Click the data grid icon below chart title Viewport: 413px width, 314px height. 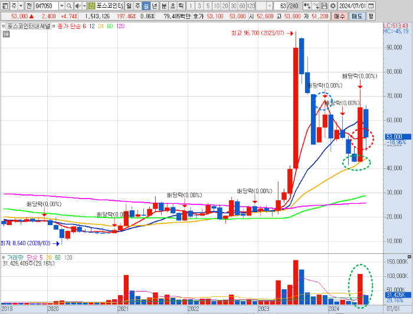click(x=6, y=34)
